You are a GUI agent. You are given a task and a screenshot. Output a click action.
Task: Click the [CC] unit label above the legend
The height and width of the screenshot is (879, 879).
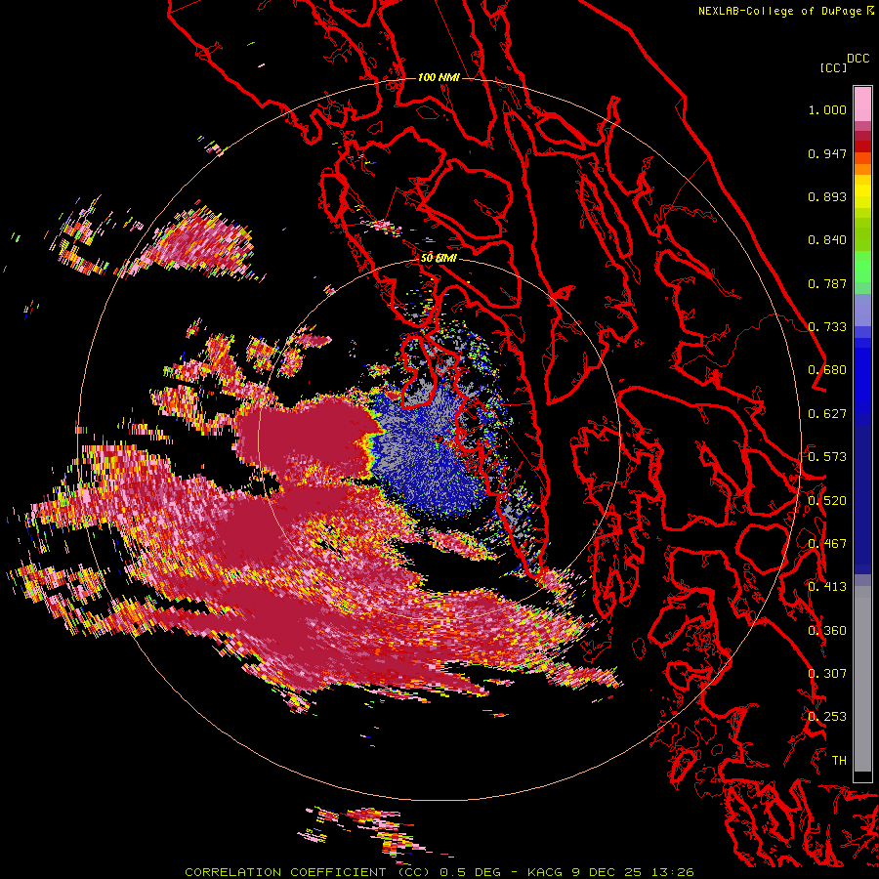coord(834,67)
